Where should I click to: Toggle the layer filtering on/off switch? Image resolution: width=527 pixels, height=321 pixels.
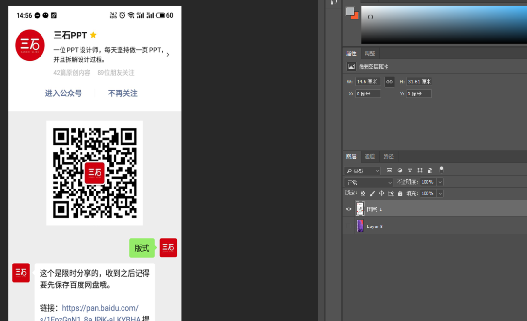click(441, 170)
